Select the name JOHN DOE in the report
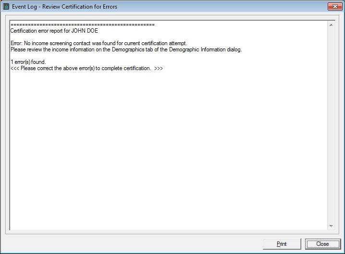 [85, 31]
